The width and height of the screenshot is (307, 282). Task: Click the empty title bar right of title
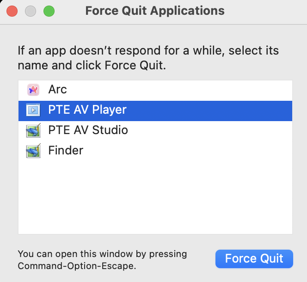(x=265, y=12)
